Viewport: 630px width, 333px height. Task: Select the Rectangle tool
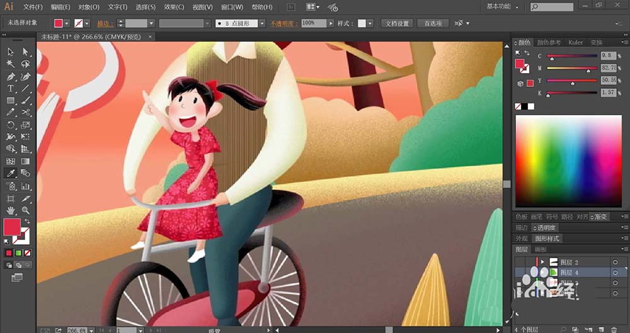[11, 101]
